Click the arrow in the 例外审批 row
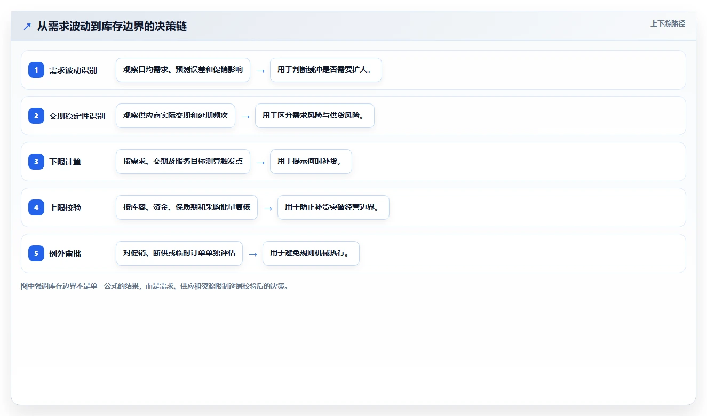The width and height of the screenshot is (707, 416). [253, 254]
